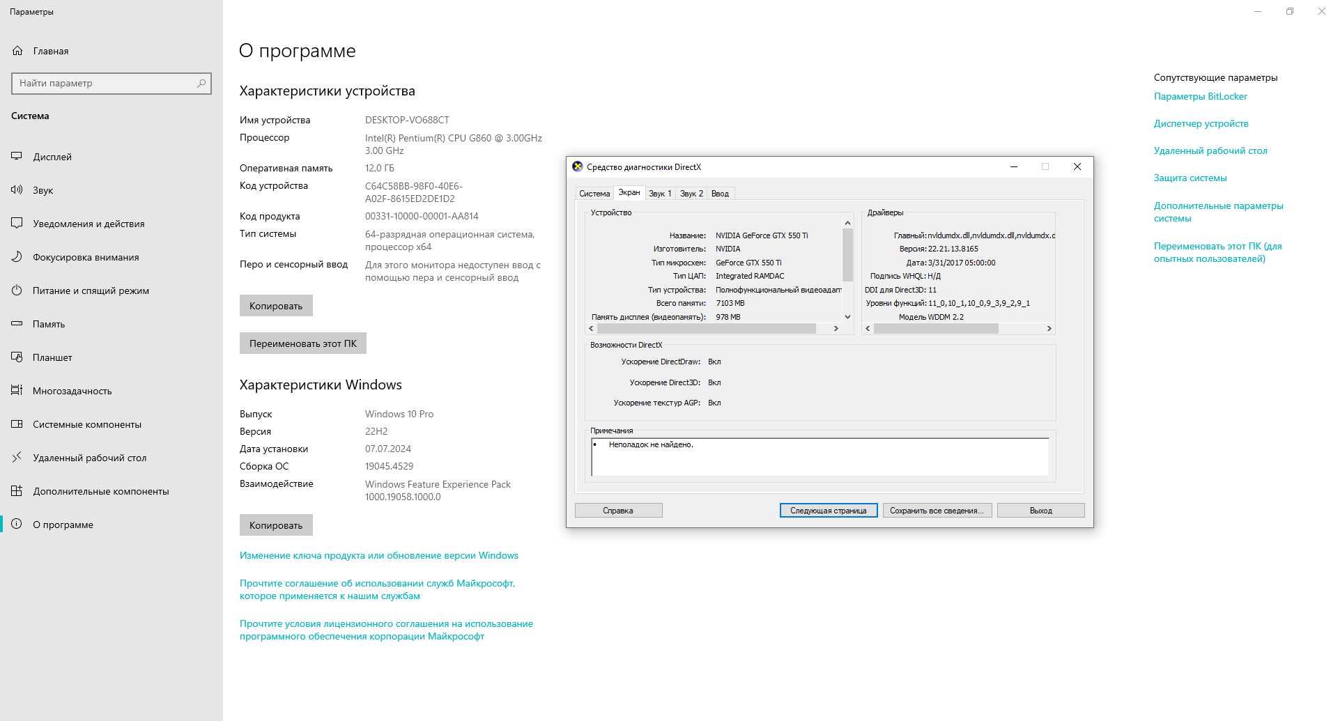
Task: Open Display settings via the monitor icon
Action: coord(17,157)
